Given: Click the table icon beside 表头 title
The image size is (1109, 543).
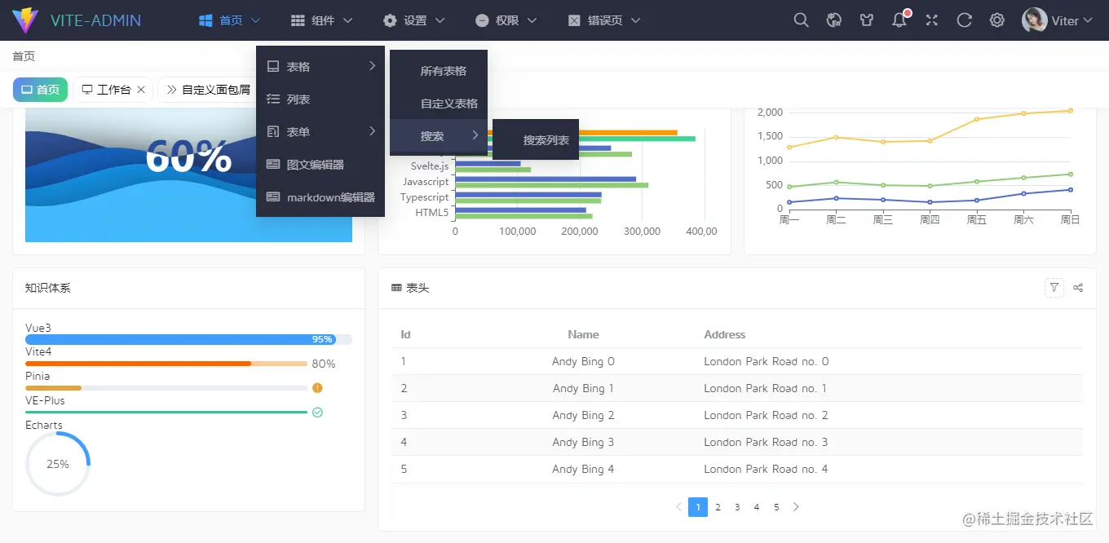Looking at the screenshot, I should coord(396,288).
